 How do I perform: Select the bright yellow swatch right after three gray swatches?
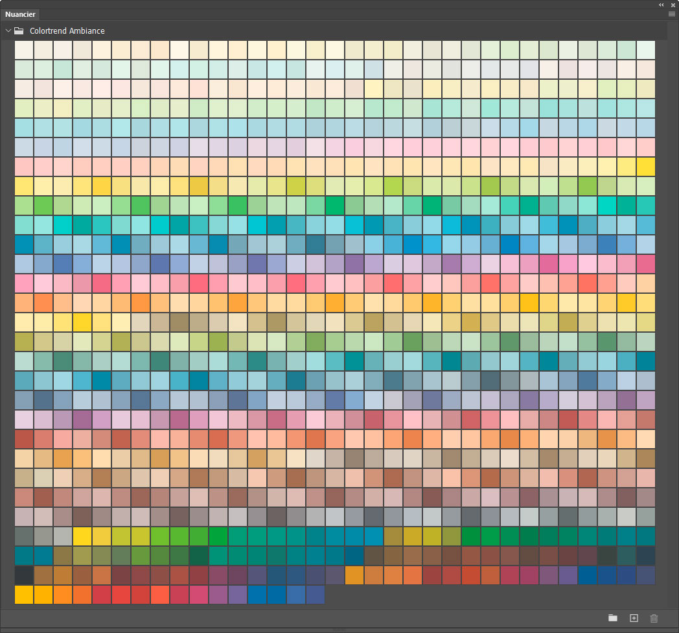coord(82,536)
